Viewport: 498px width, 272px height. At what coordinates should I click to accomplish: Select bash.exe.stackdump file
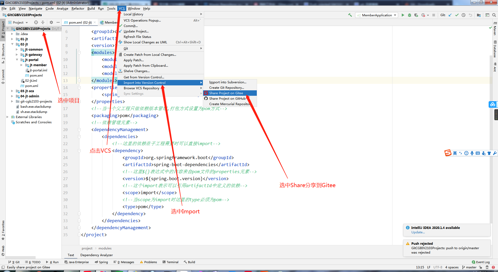(33, 106)
